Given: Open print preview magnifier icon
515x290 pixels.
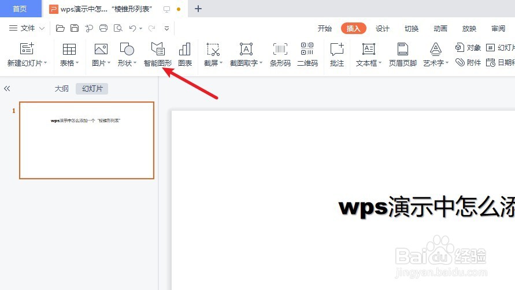Looking at the screenshot, I should (x=118, y=28).
